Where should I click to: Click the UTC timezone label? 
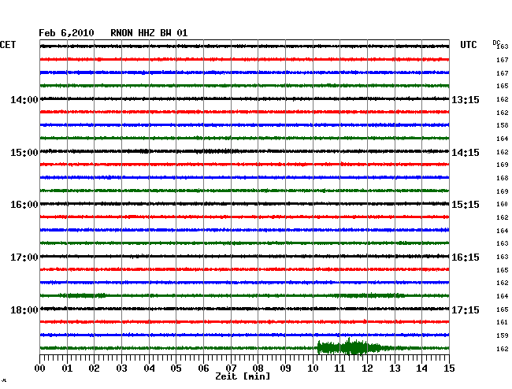468,45
